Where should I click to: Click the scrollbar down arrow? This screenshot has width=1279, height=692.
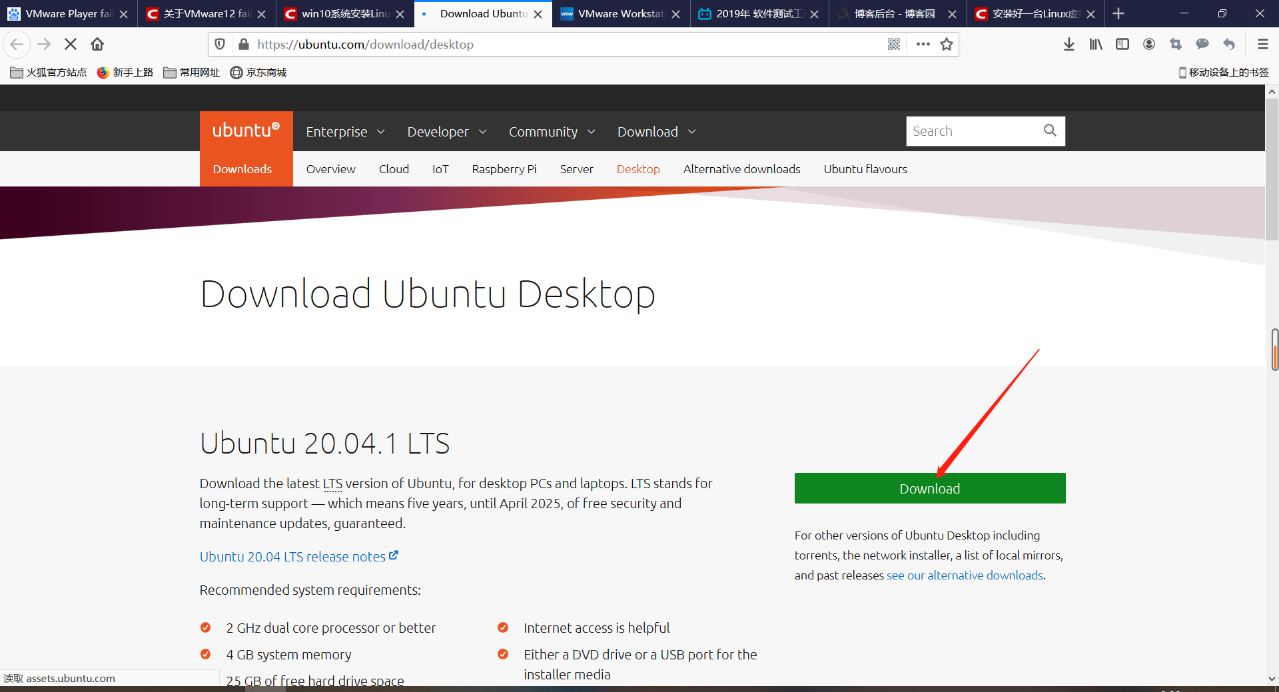[x=1272, y=679]
